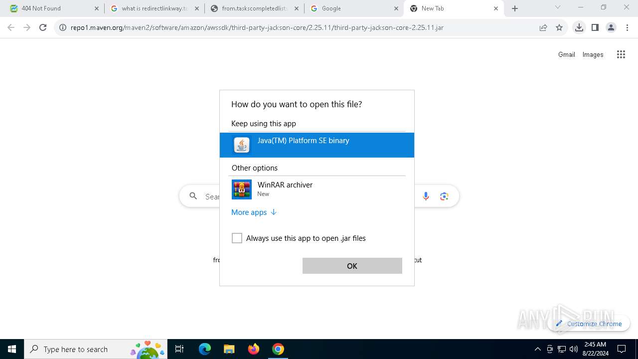
Task: Open Chrome downloads panel
Action: (579, 27)
